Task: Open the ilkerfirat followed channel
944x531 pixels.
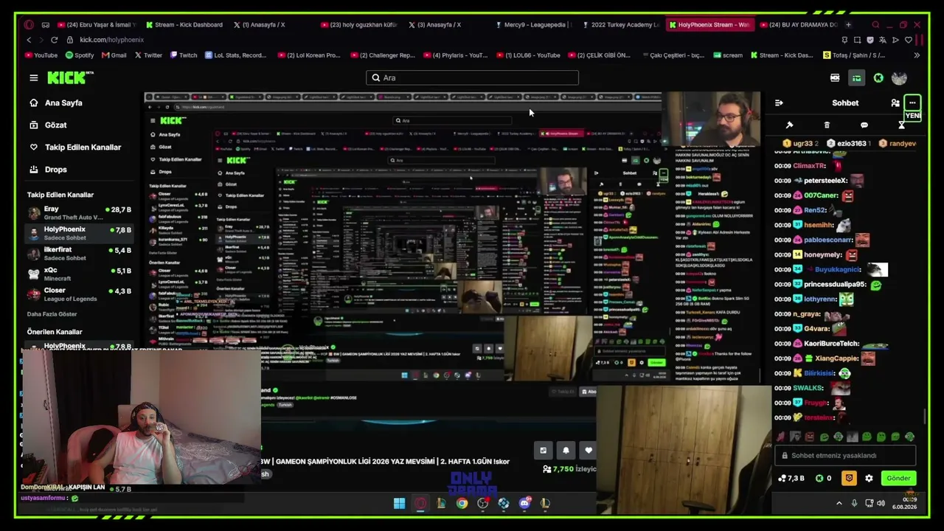Action: point(80,254)
